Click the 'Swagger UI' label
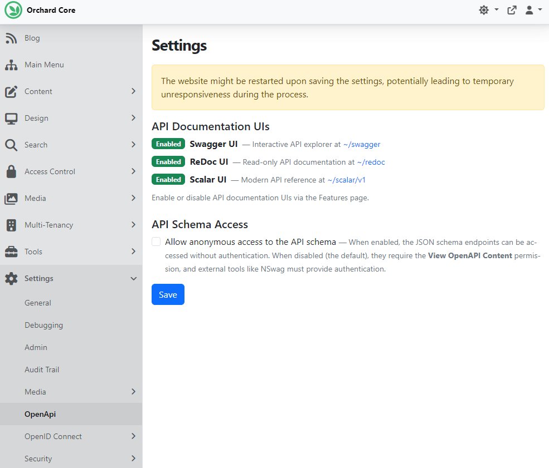The height and width of the screenshot is (468, 549). tap(213, 144)
